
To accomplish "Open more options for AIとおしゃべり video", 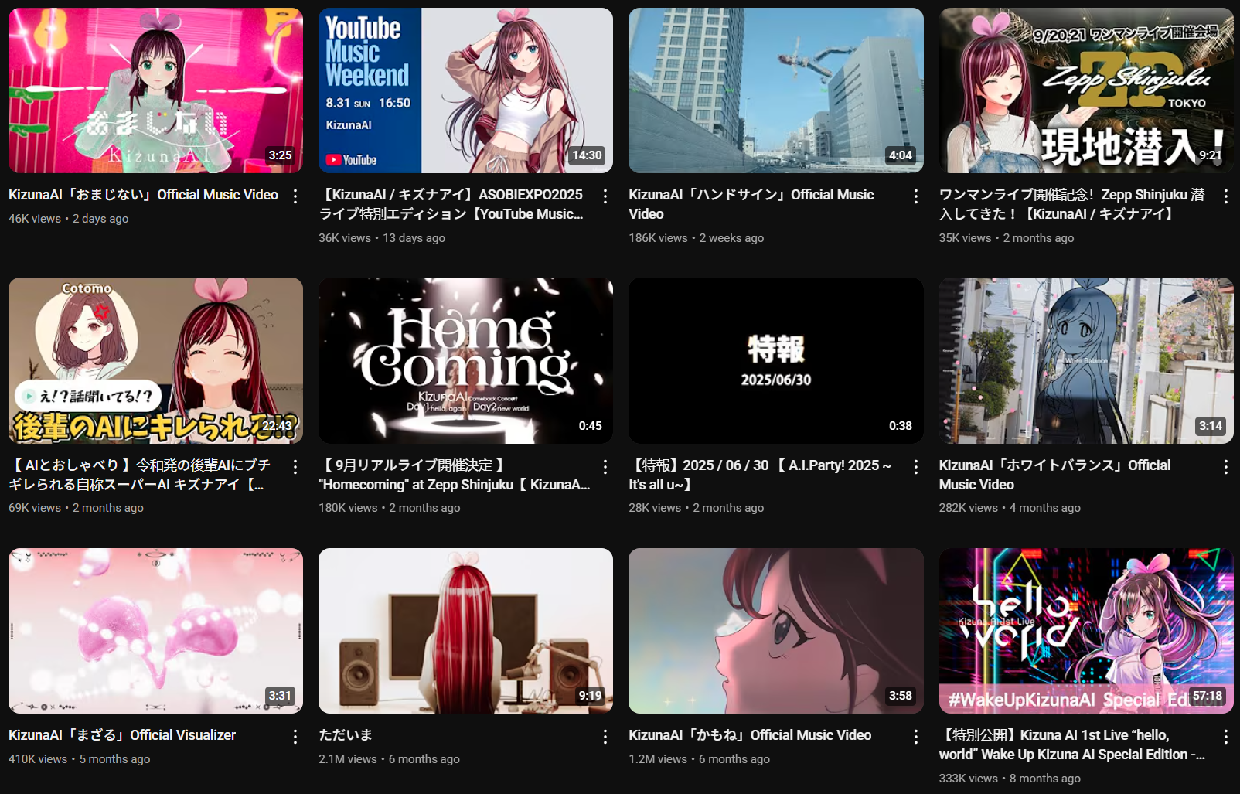I will [295, 466].
